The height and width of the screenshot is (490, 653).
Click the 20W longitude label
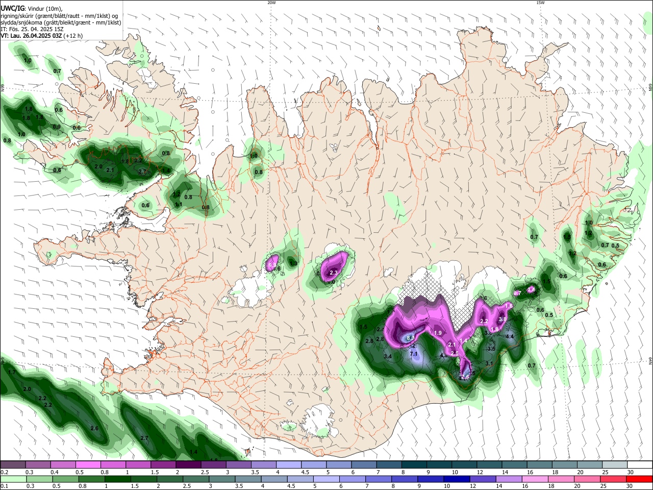click(271, 3)
